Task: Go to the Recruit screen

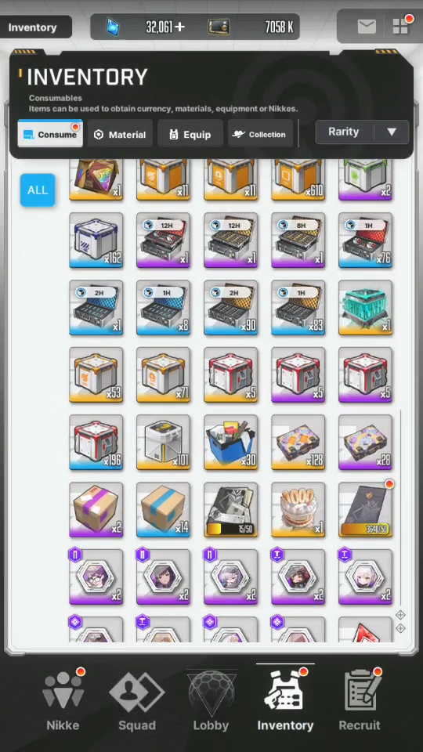Action: pos(360,700)
